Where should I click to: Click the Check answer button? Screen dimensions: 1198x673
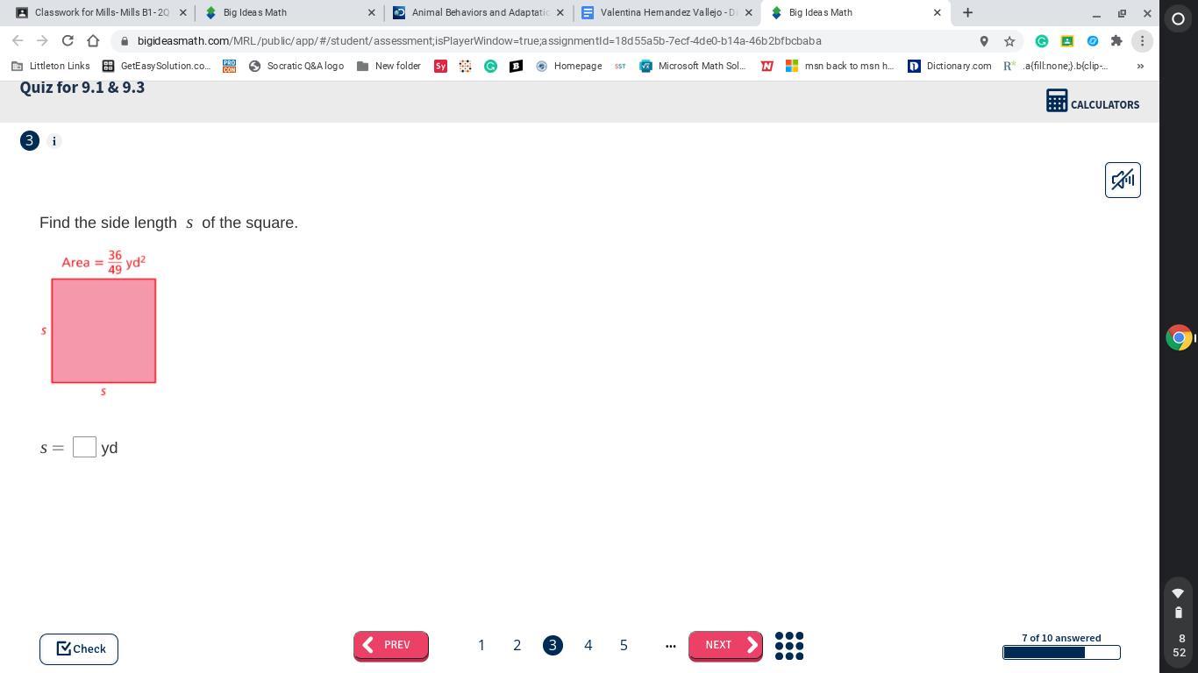pyautogui.click(x=79, y=648)
